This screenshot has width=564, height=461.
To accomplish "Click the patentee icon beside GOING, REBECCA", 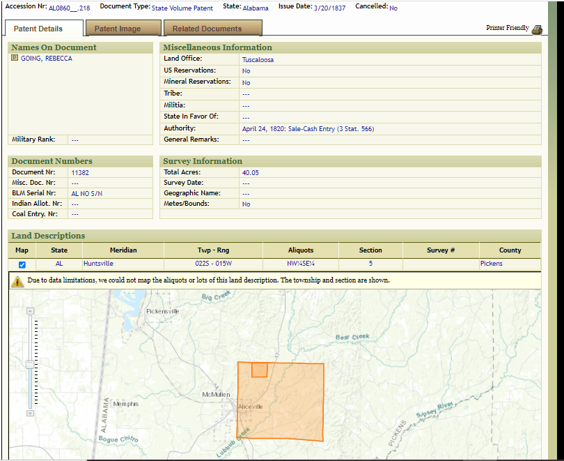I will pyautogui.click(x=15, y=59).
